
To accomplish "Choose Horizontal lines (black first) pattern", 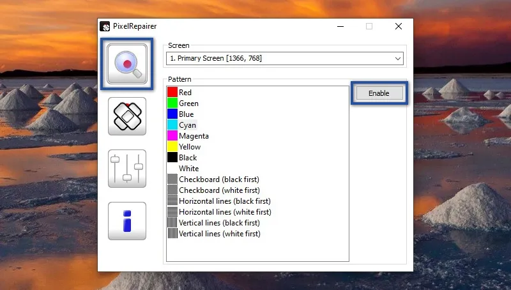I will (x=219, y=201).
